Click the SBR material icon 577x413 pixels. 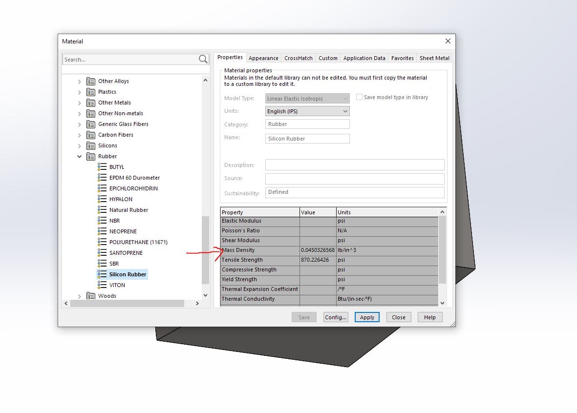[x=102, y=263]
